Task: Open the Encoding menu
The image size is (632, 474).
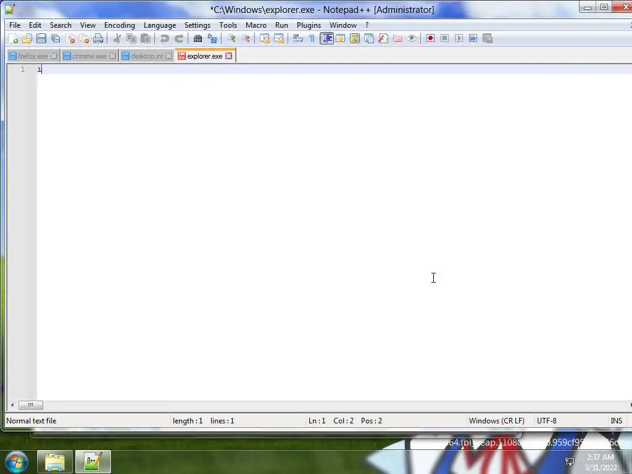Action: (x=119, y=25)
